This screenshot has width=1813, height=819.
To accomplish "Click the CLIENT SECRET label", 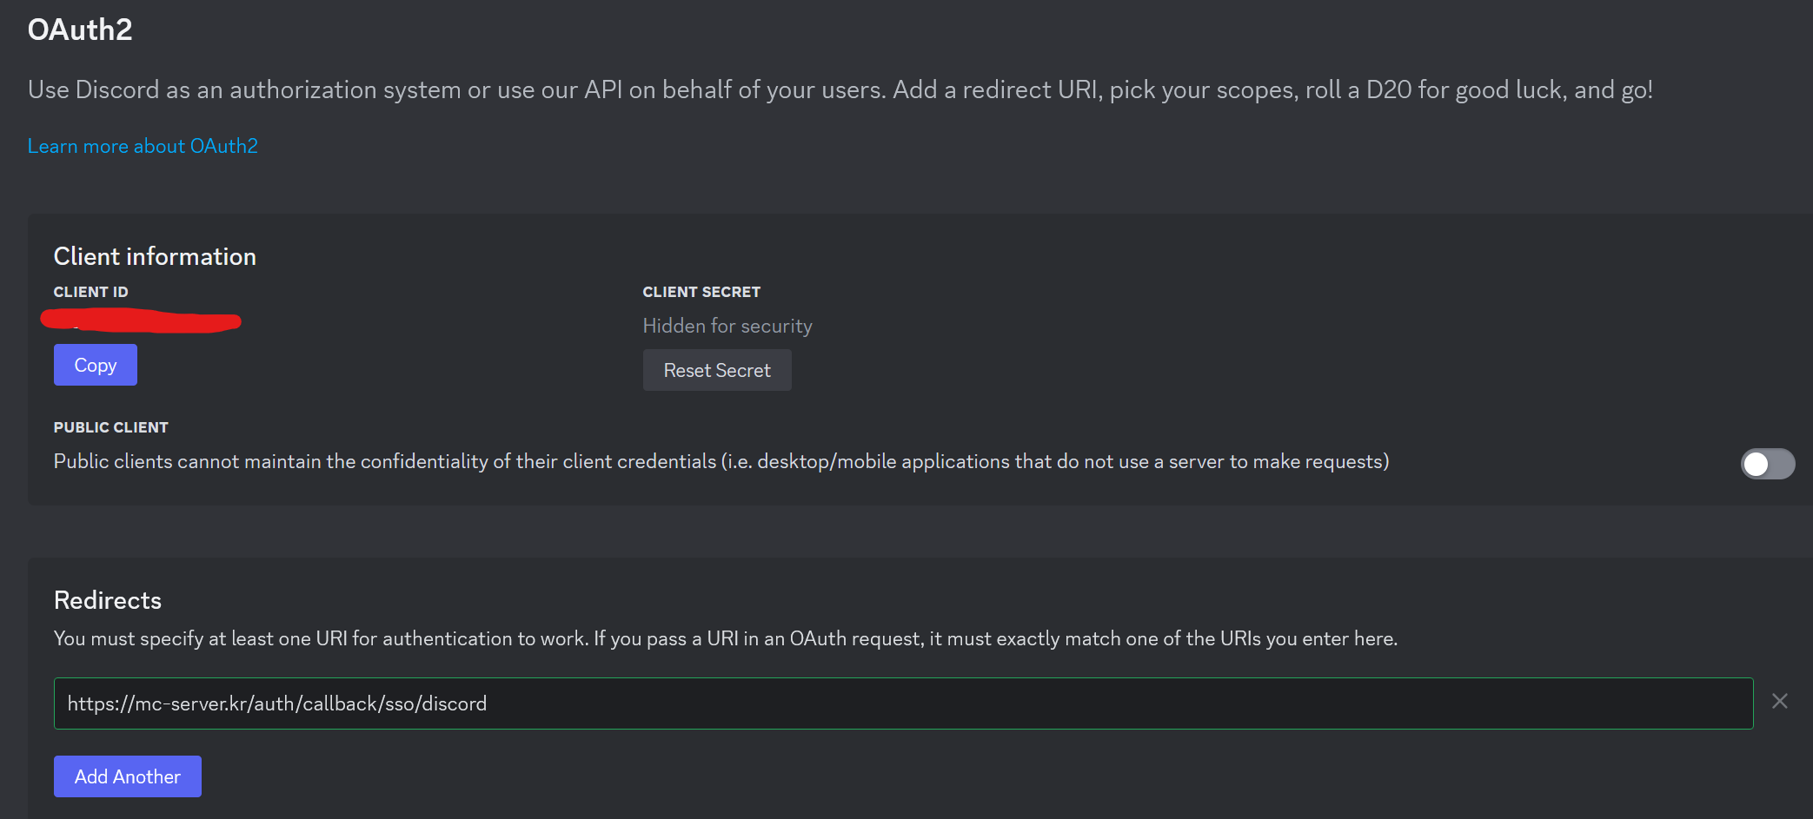I will pyautogui.click(x=701, y=292).
